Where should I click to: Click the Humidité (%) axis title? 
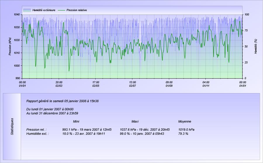coord(256,47)
